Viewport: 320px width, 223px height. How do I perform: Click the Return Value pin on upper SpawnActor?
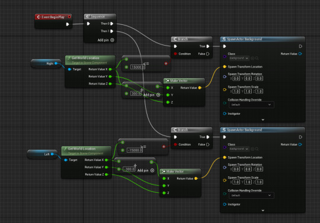(x=300, y=54)
